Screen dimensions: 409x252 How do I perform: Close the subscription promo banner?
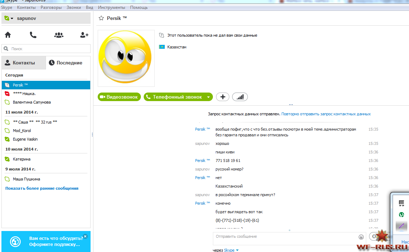click(x=85, y=236)
